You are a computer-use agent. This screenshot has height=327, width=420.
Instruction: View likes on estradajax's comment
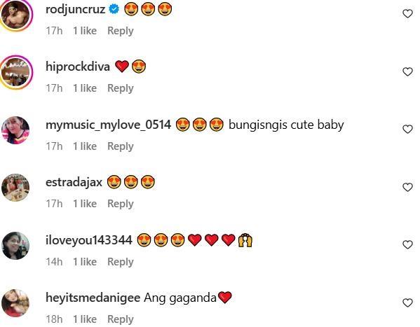pyautogui.click(x=85, y=204)
